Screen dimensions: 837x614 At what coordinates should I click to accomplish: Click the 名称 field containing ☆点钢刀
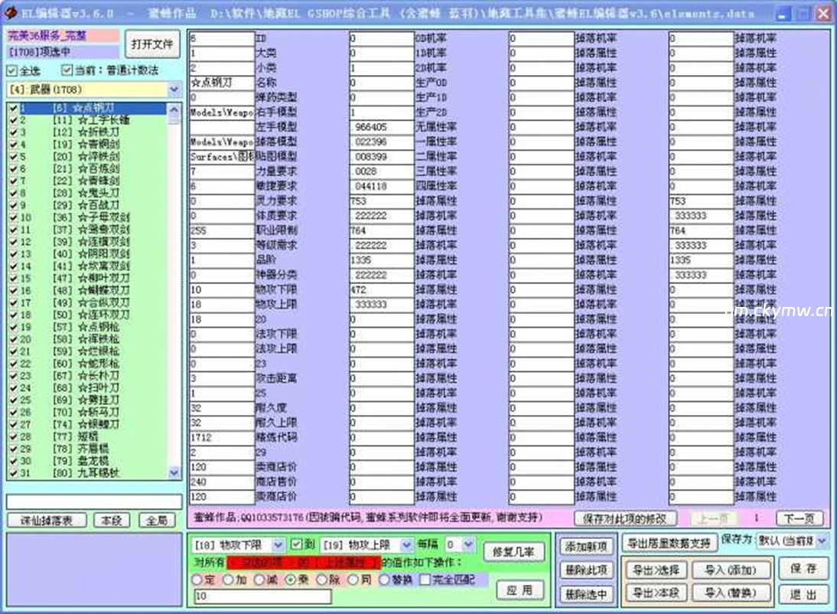pyautogui.click(x=222, y=83)
